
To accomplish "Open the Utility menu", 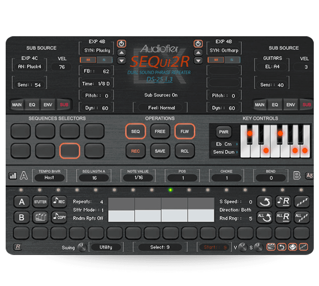I will tap(106, 247).
